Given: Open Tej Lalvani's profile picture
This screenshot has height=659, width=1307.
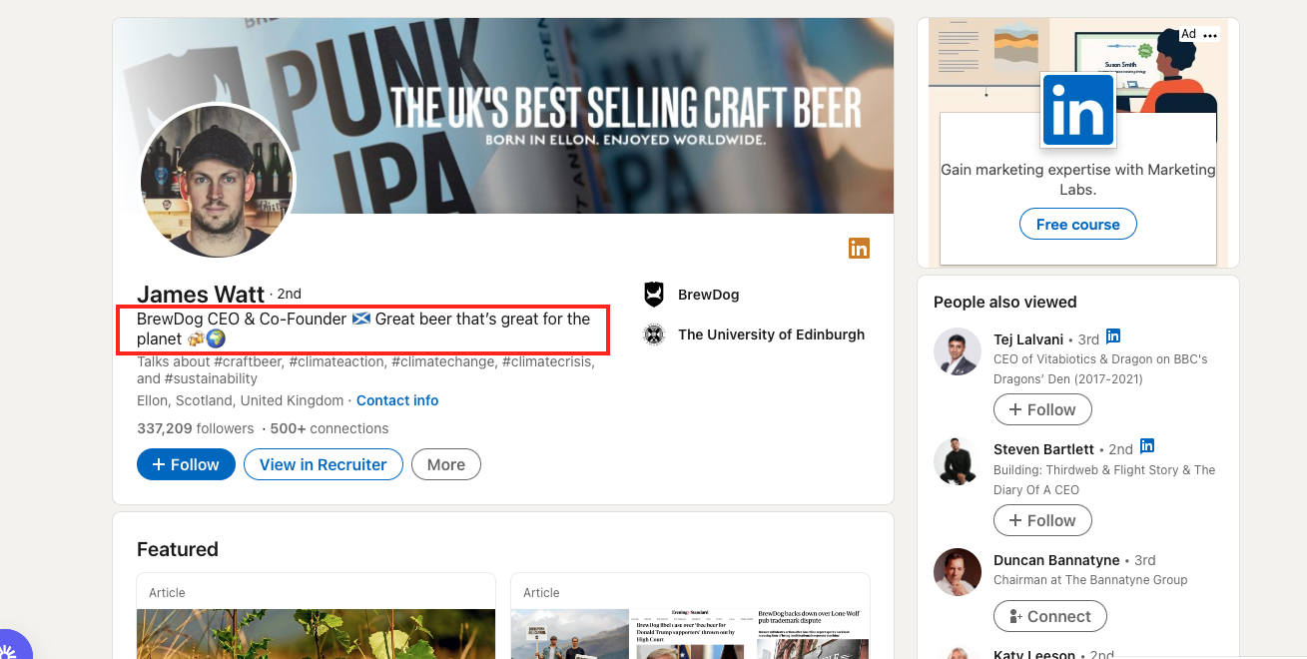Looking at the screenshot, I should (x=958, y=351).
